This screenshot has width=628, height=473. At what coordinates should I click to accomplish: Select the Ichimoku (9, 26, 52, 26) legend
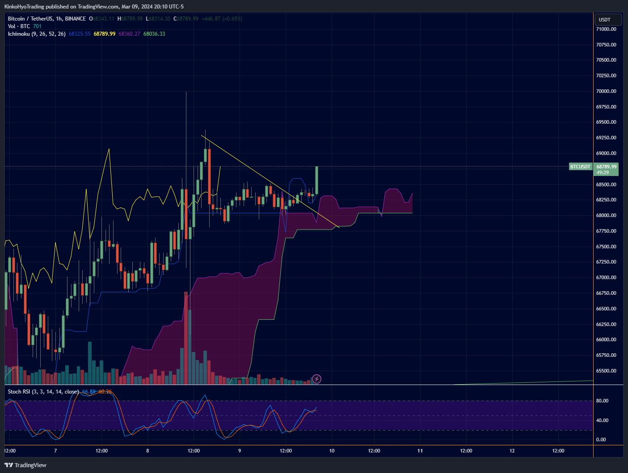click(x=37, y=34)
